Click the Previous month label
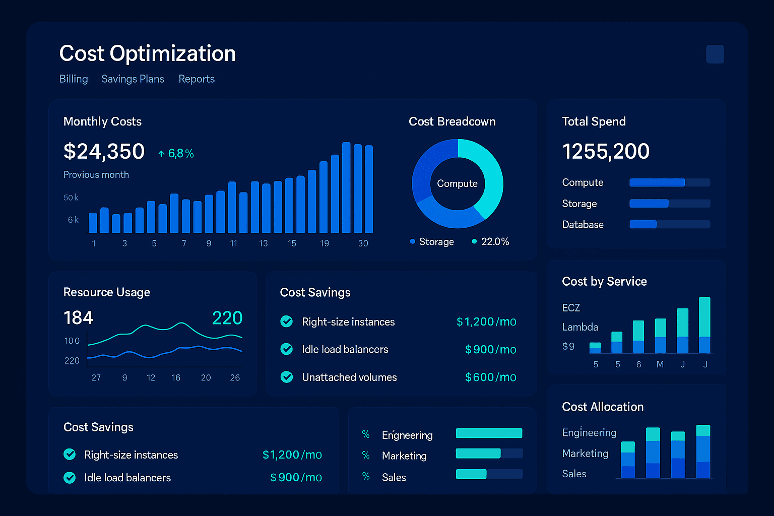 (96, 175)
